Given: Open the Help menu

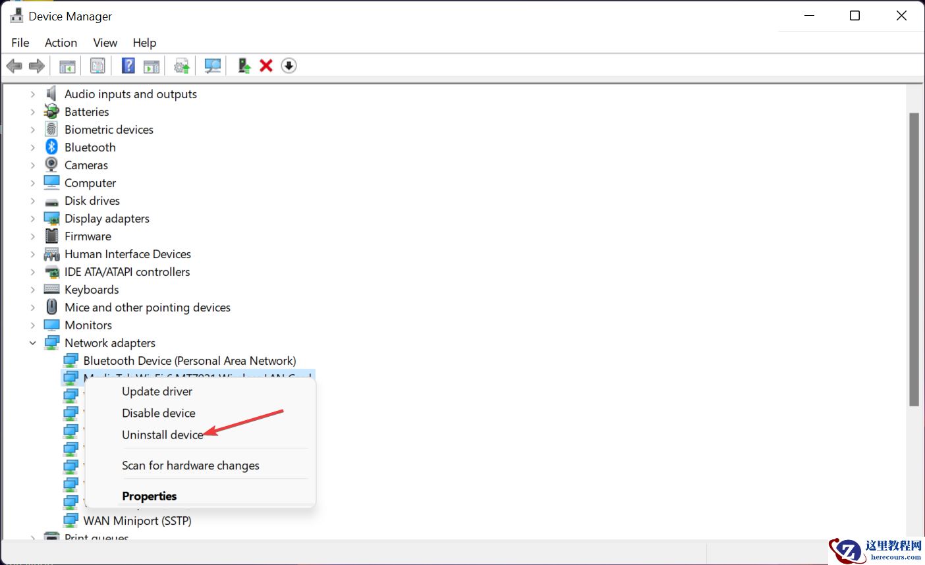Looking at the screenshot, I should (144, 43).
